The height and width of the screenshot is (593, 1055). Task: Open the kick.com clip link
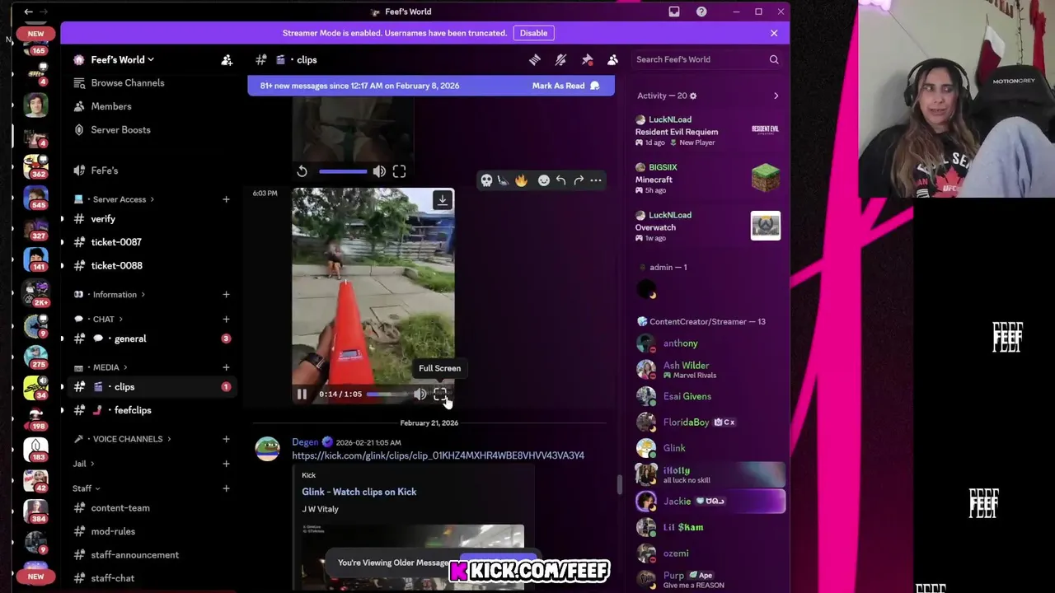438,455
